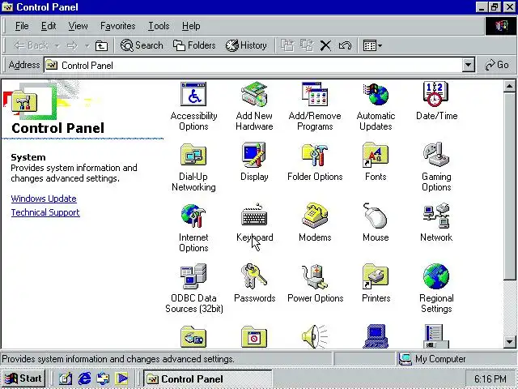Open Modems telephone icon
518x389 pixels.
click(315, 216)
